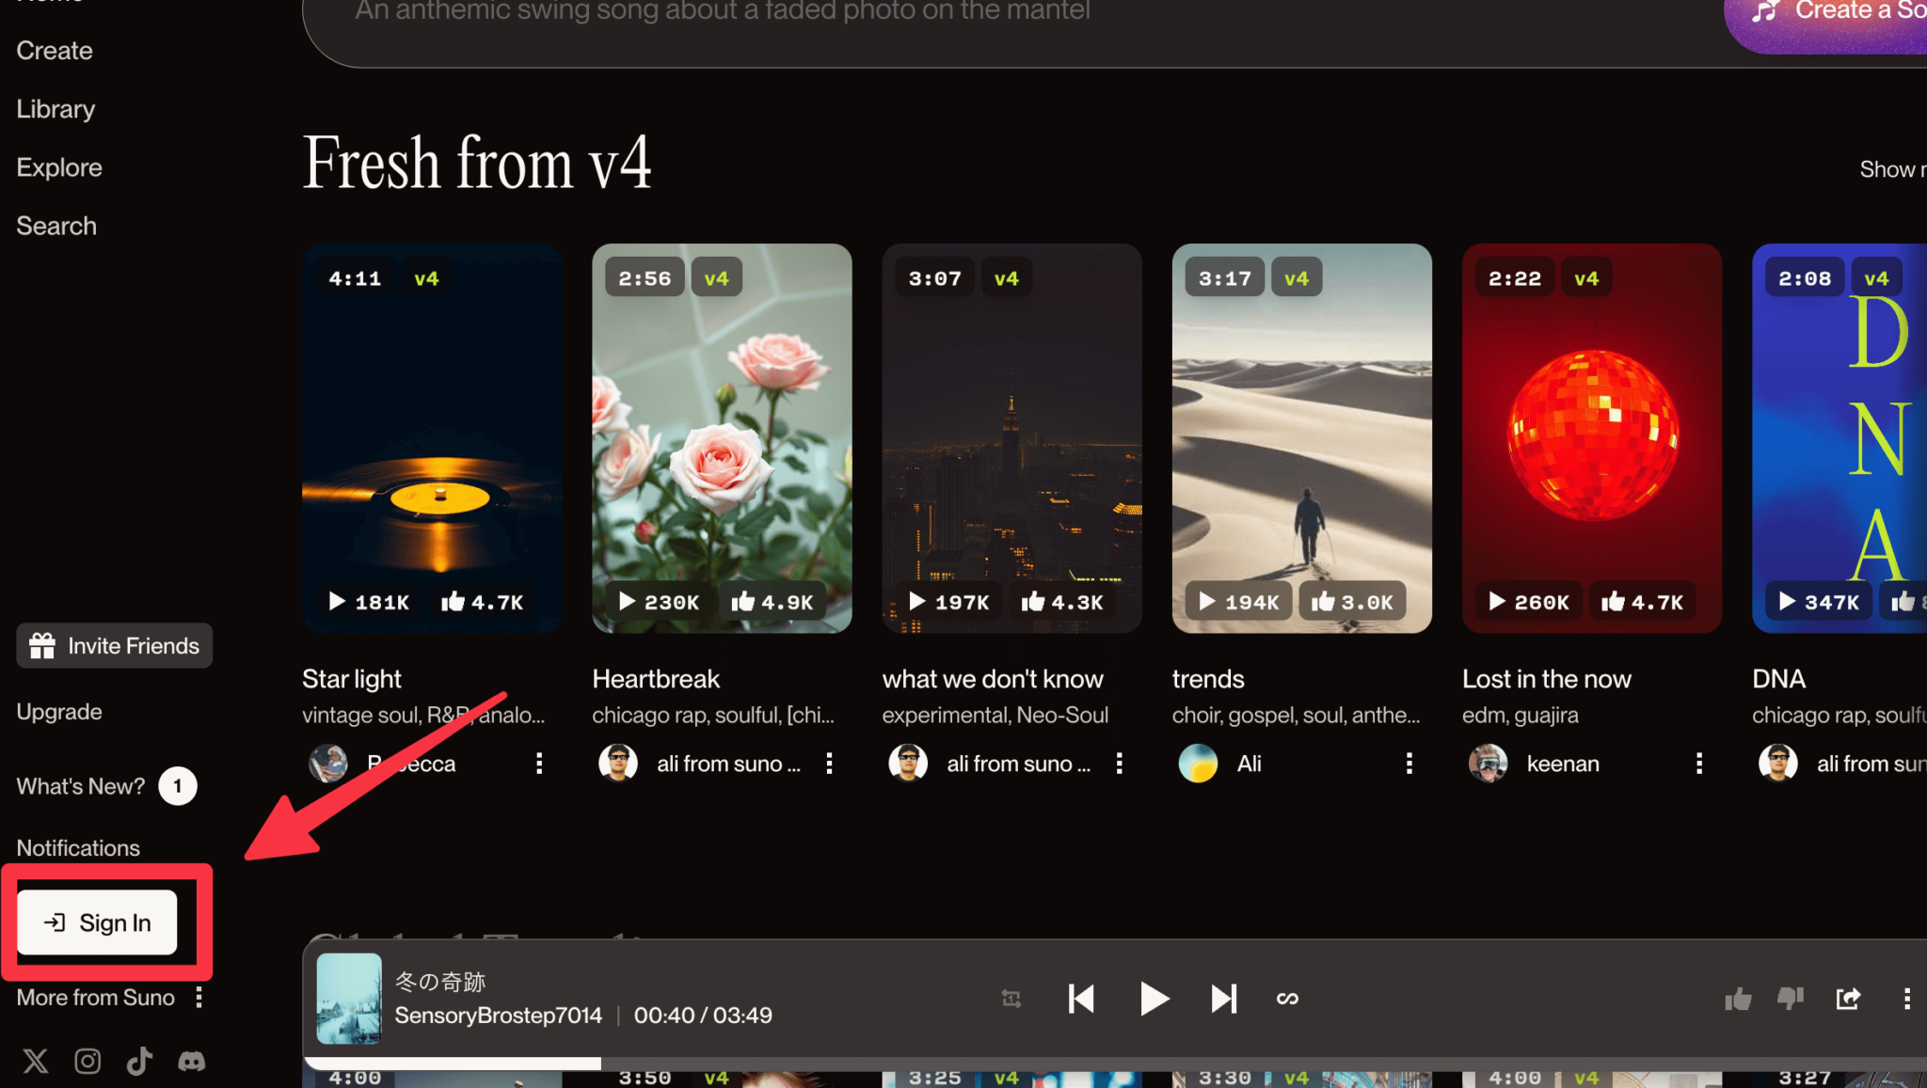Toggle the infinity autoplay icon
The image size is (1927, 1088).
(x=1287, y=999)
